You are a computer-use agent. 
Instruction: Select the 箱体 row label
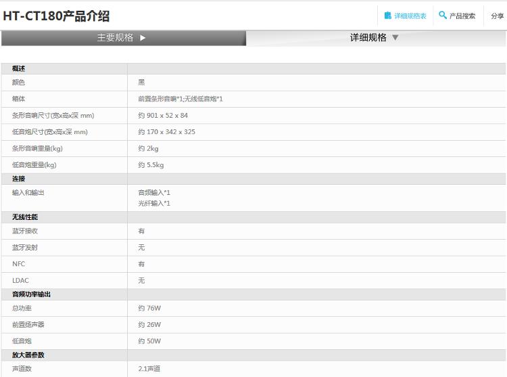18,99
